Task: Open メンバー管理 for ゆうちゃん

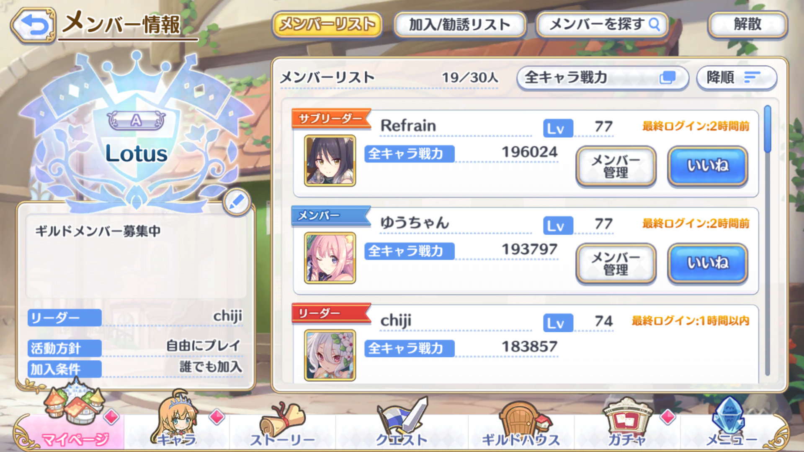Action: click(x=616, y=263)
